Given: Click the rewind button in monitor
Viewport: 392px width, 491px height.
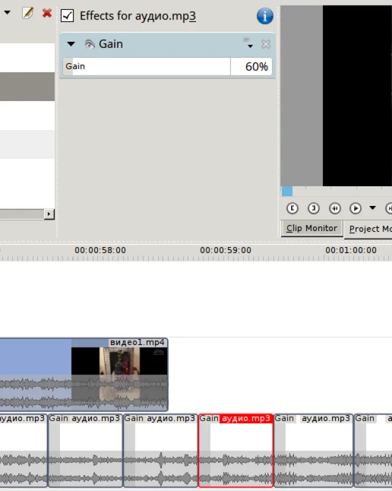Looking at the screenshot, I should (335, 208).
